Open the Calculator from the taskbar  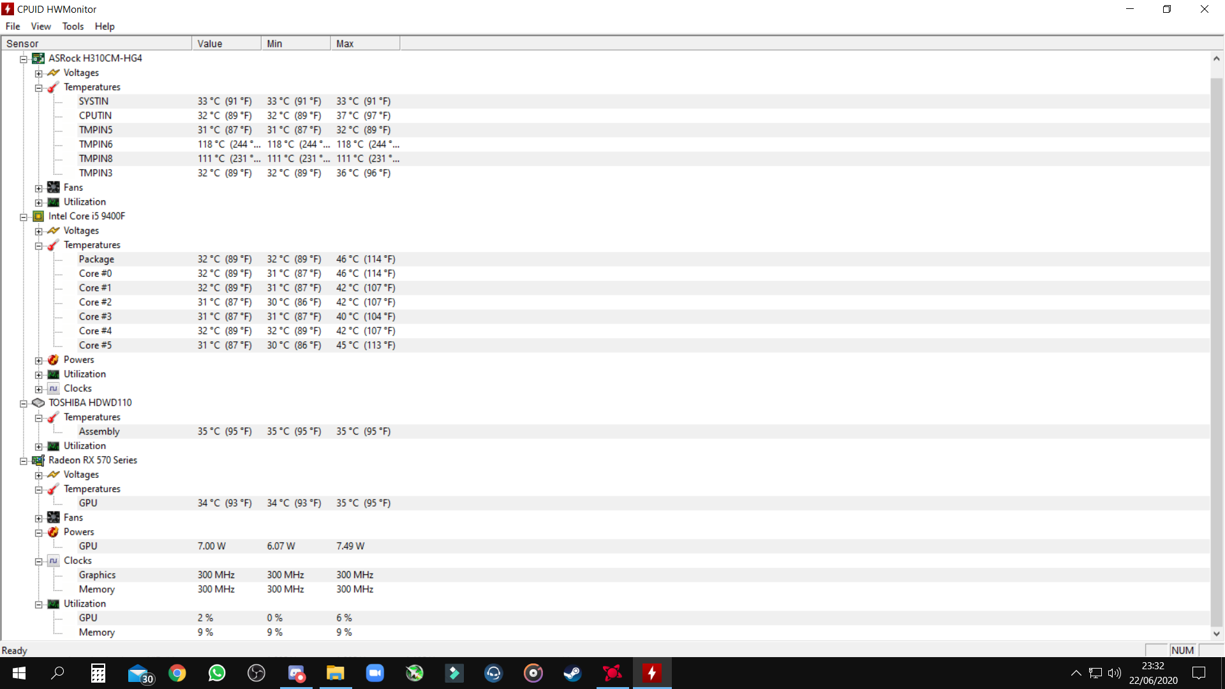tap(98, 673)
